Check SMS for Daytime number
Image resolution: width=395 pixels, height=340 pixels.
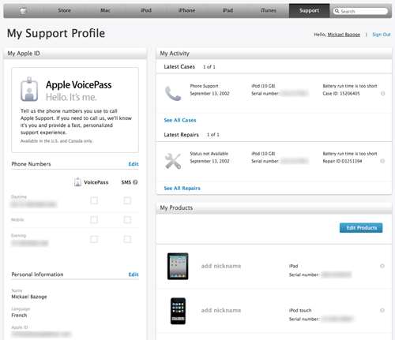pos(127,200)
